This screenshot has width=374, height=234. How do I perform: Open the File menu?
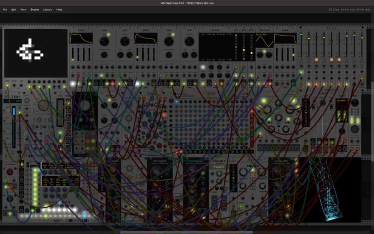(5, 10)
